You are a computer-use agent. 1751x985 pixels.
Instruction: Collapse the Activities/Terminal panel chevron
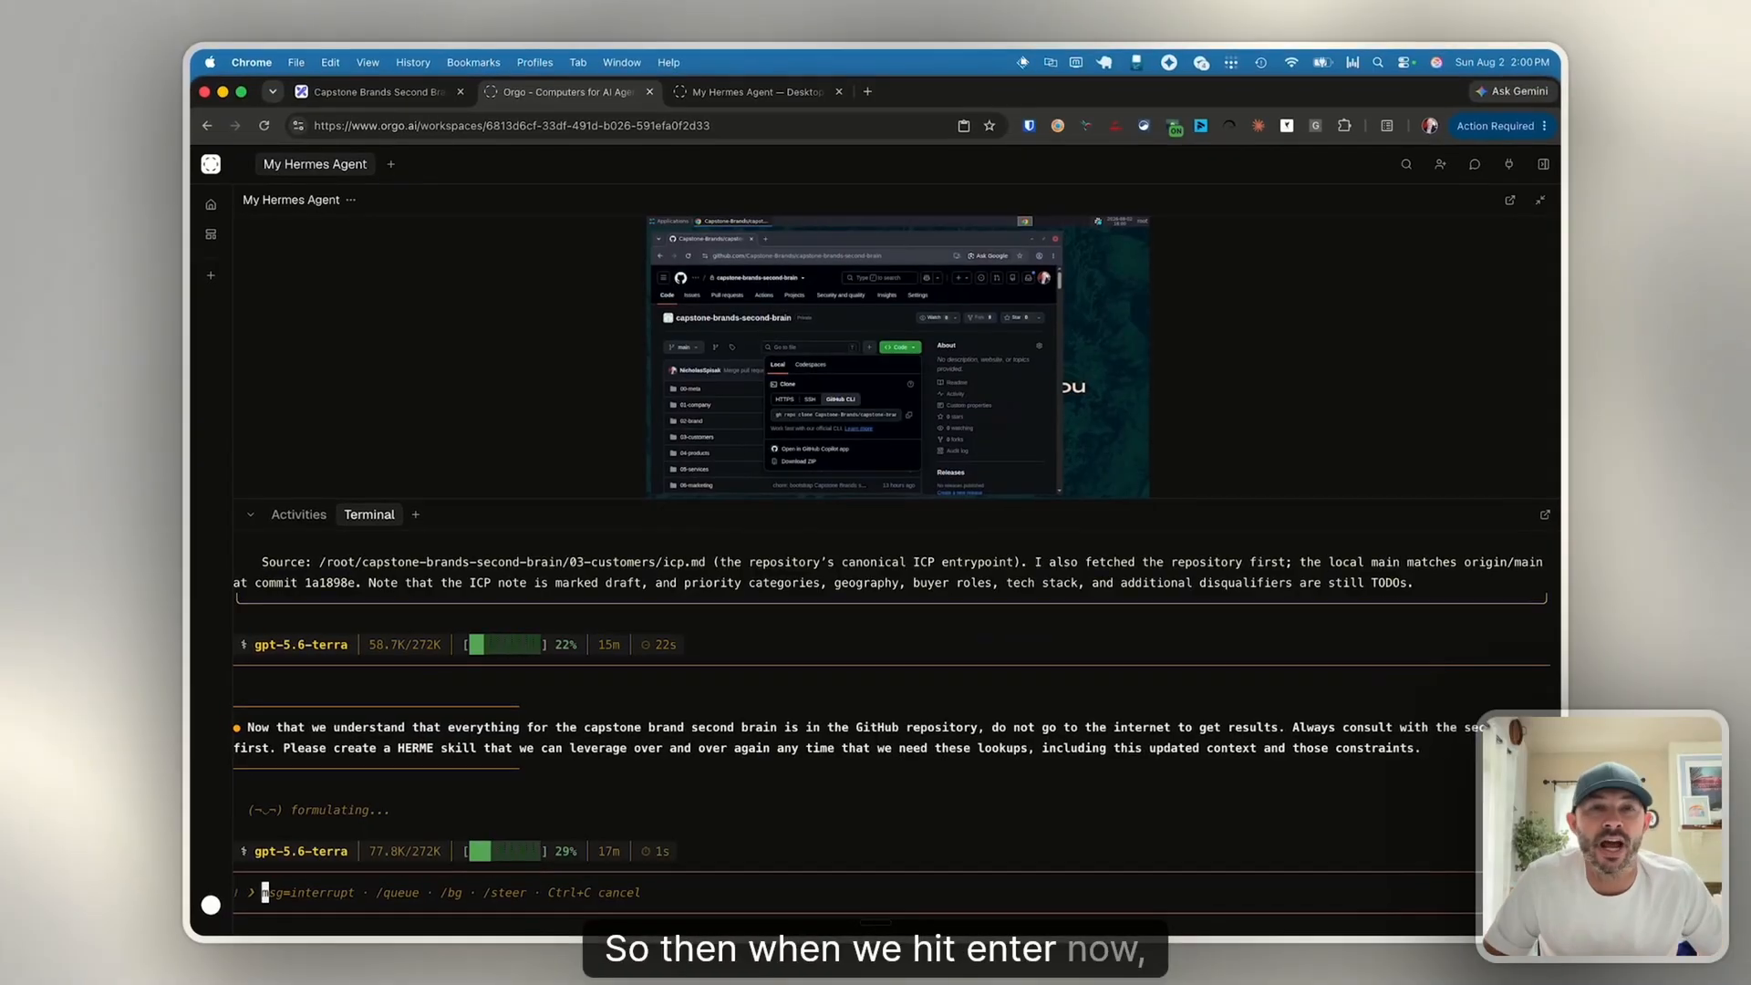(250, 514)
